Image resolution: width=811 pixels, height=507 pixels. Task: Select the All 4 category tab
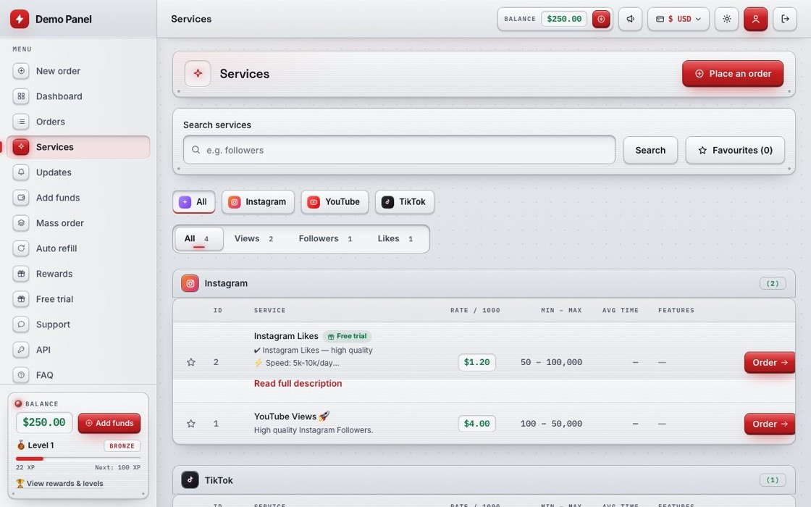pyautogui.click(x=198, y=238)
